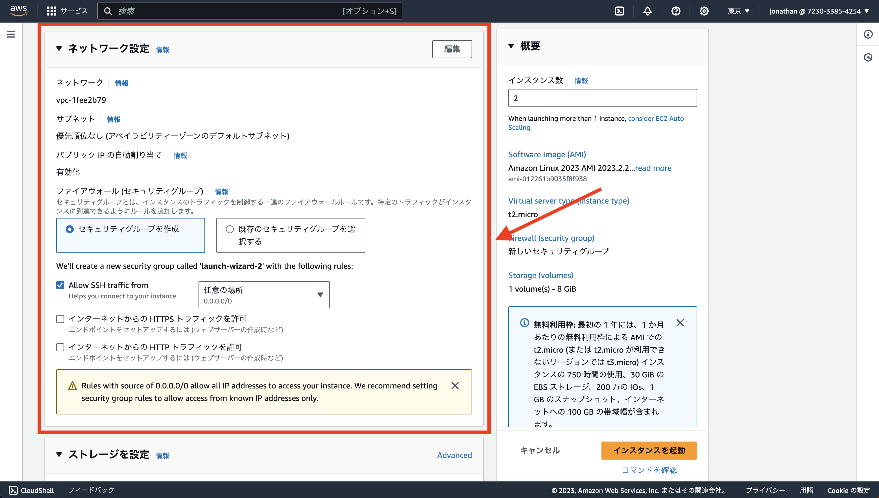
Task: Select 既存のセキュリティグループを選択する option
Action: pyautogui.click(x=230, y=229)
